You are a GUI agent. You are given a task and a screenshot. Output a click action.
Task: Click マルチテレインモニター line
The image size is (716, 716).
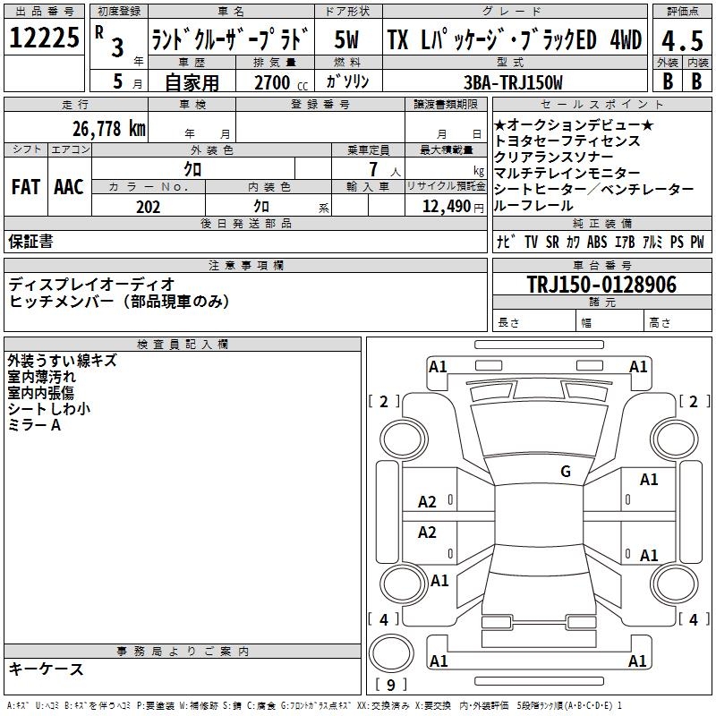click(567, 173)
